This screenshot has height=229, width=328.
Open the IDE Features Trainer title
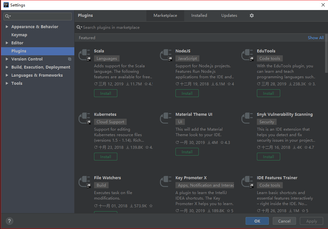[277, 178]
